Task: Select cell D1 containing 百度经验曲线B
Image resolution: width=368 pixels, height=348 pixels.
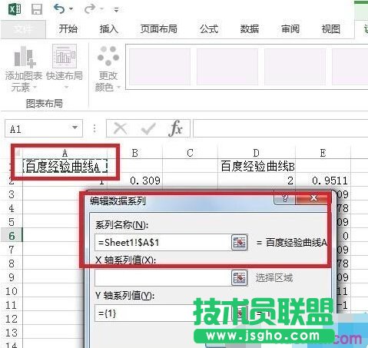Action: [257, 166]
